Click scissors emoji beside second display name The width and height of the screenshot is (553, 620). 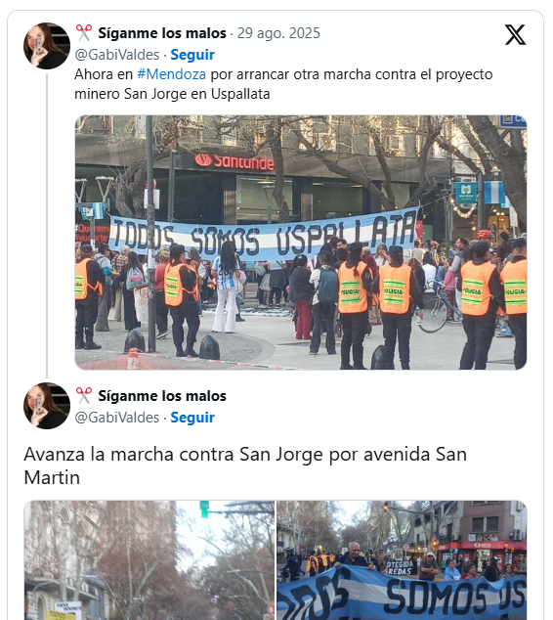pos(84,396)
